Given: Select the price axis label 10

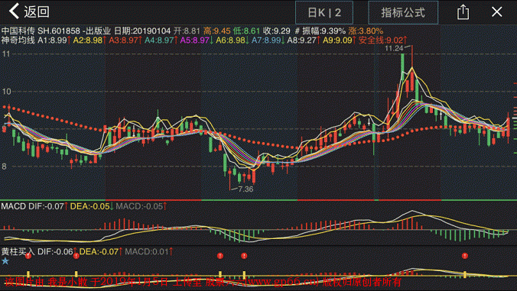Looking at the screenshot, I should [6, 91].
